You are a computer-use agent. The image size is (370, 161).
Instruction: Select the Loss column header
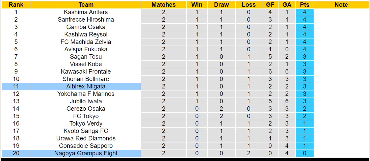[x=248, y=5]
